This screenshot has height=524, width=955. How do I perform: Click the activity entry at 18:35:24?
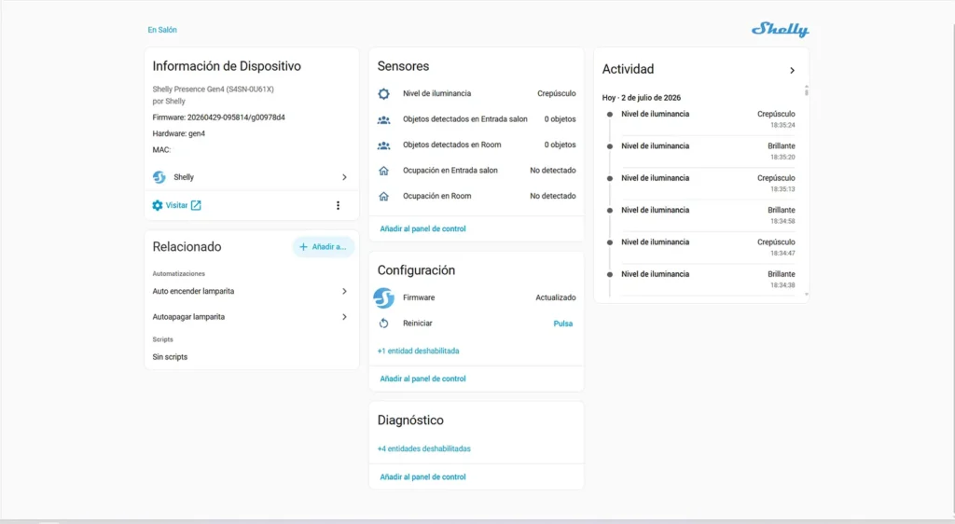701,119
